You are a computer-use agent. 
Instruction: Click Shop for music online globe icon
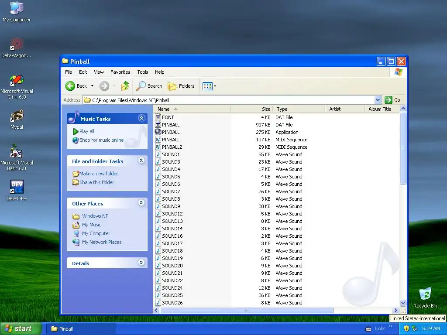[76, 140]
